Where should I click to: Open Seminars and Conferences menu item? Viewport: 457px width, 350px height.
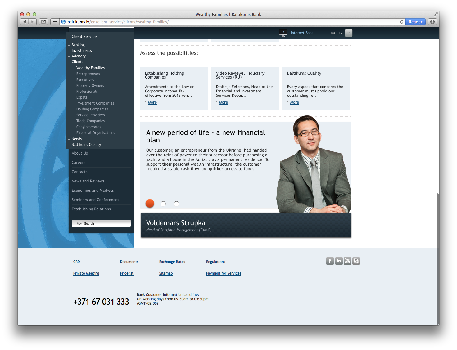[x=95, y=200]
